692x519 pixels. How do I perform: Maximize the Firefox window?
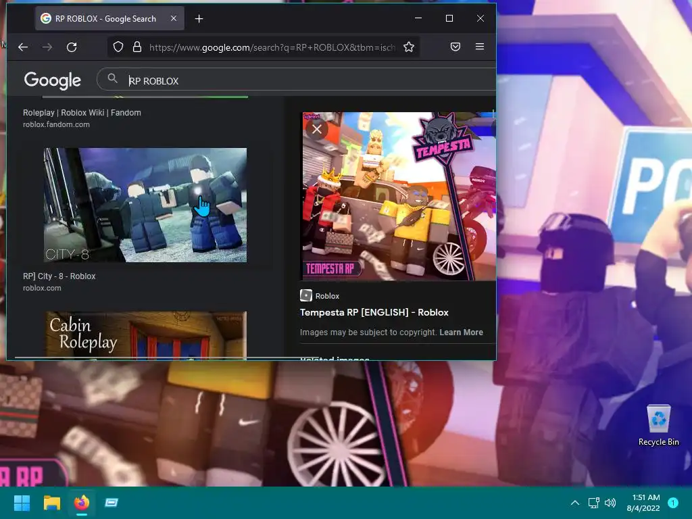(x=449, y=18)
